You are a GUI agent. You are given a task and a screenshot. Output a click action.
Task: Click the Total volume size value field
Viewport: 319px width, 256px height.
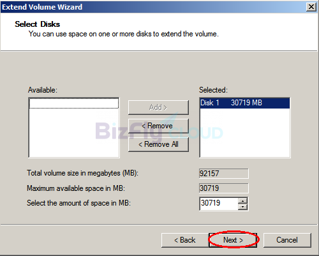point(224,174)
